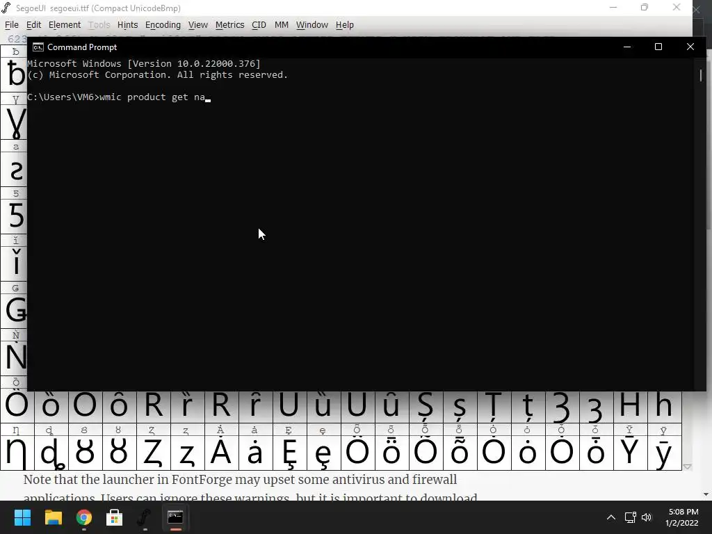Screen dimensions: 712x534
Task: Click the browser page scroll-down arrow
Action: coord(706,494)
